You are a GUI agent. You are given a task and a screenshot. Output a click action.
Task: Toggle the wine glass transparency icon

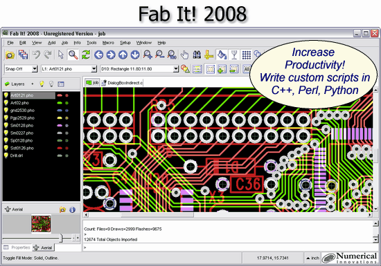(234, 55)
